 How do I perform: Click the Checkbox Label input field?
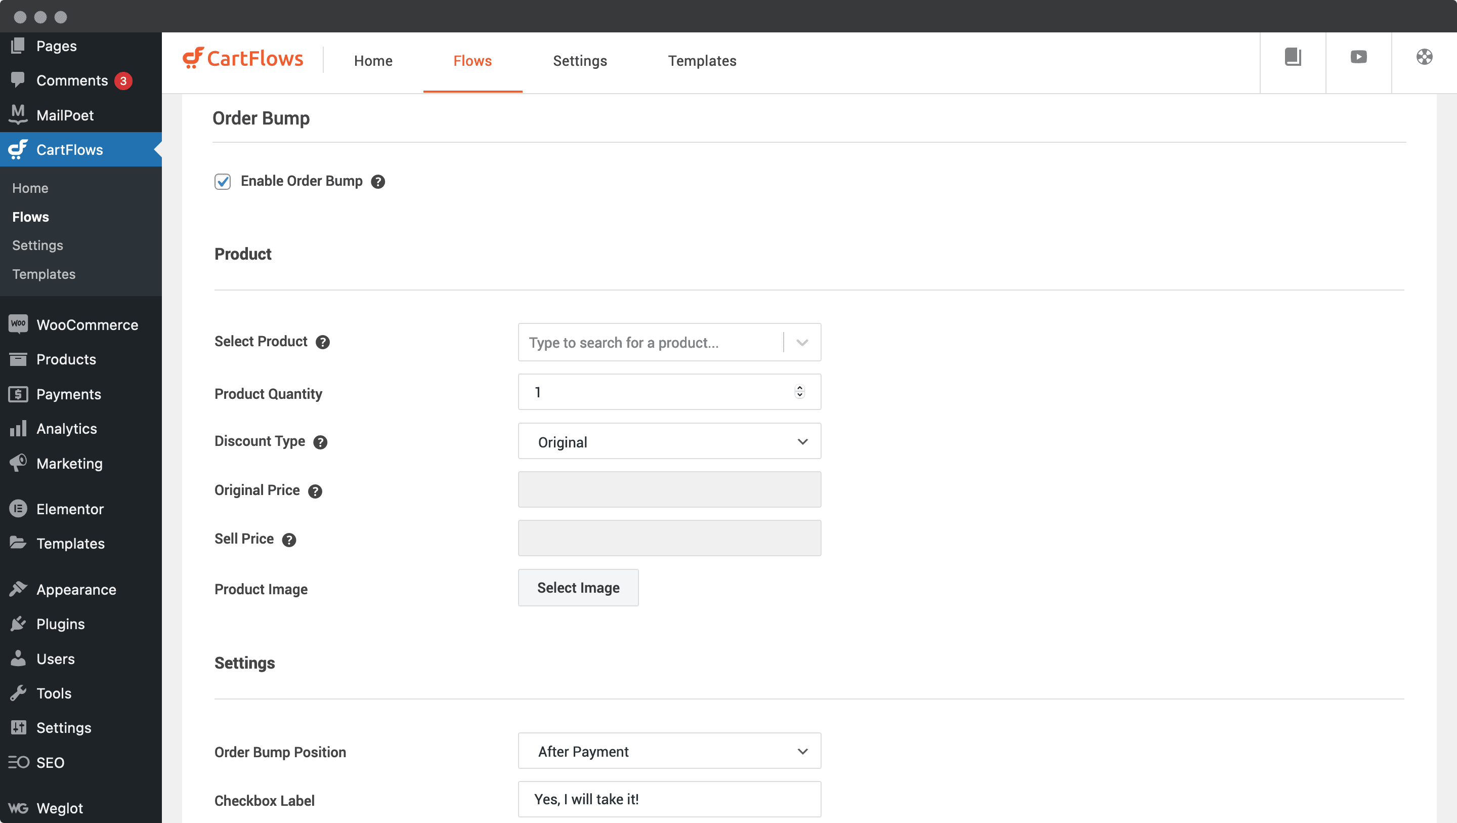click(x=668, y=800)
